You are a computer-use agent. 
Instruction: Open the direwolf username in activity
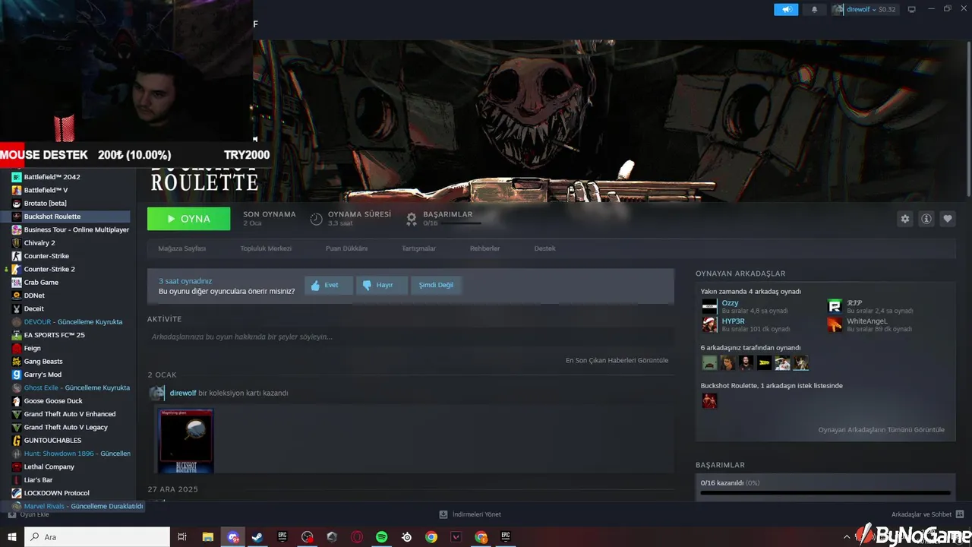pos(183,393)
